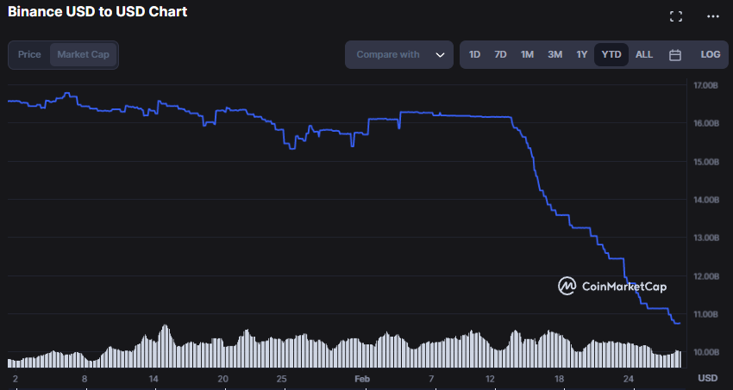
Task: Expand the Compare with dropdown
Action: point(399,54)
